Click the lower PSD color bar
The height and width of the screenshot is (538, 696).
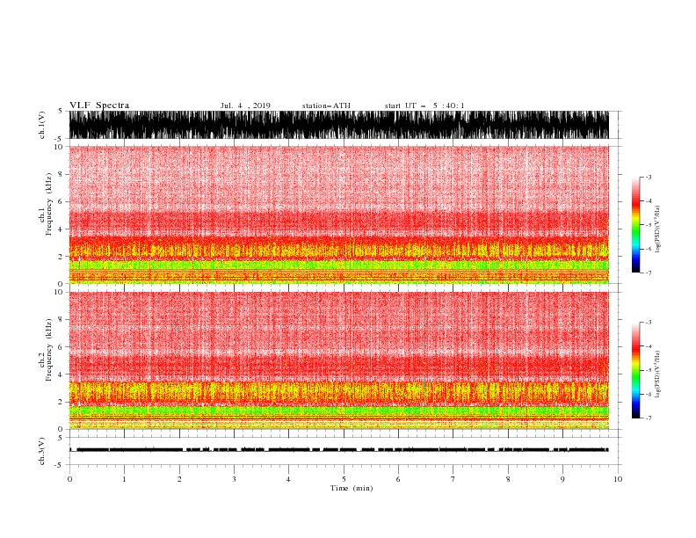(635, 370)
